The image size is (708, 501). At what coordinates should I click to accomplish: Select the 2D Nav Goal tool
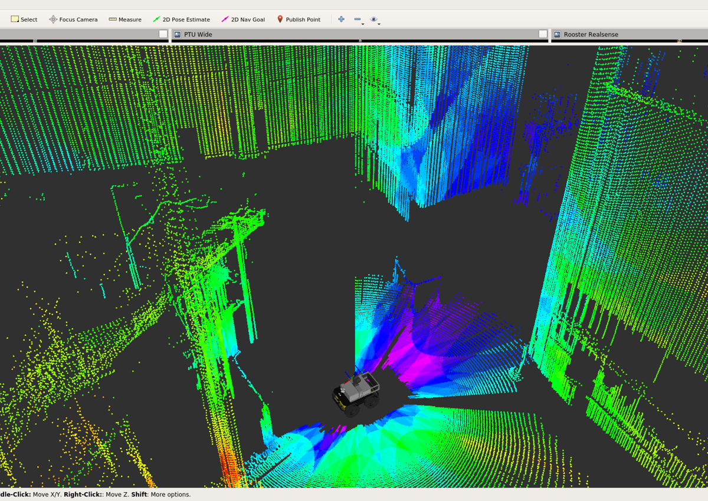point(243,19)
